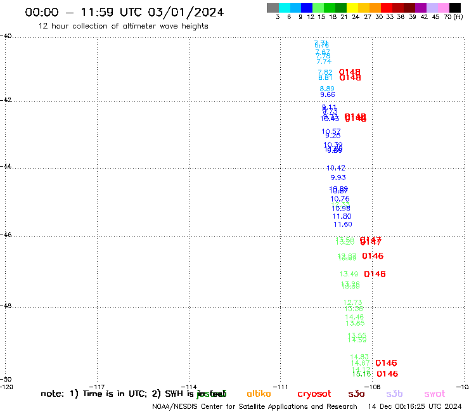
Task: Select subtitle '12 hour collection of altimeter wave heights'
Action: pyautogui.click(x=123, y=26)
